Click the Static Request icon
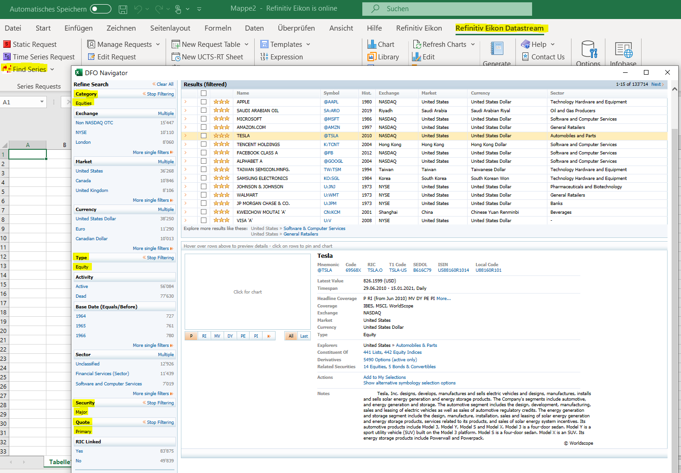The image size is (681, 473). point(7,44)
